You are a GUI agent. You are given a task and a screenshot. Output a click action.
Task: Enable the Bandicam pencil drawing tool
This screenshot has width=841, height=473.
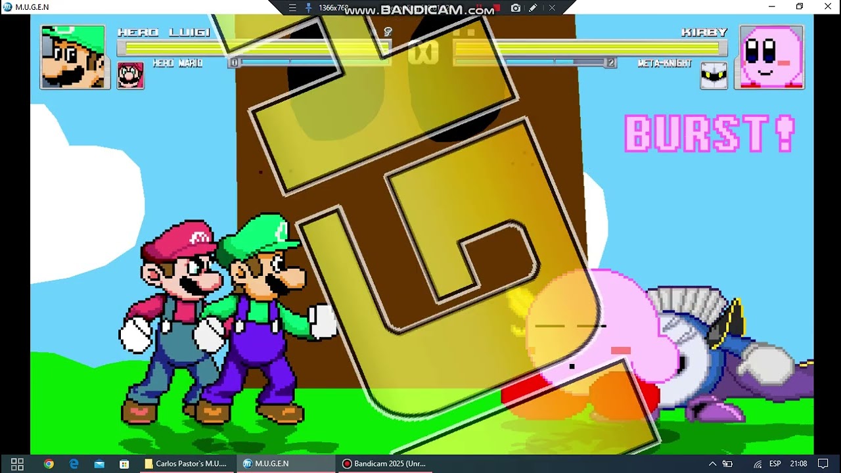534,8
